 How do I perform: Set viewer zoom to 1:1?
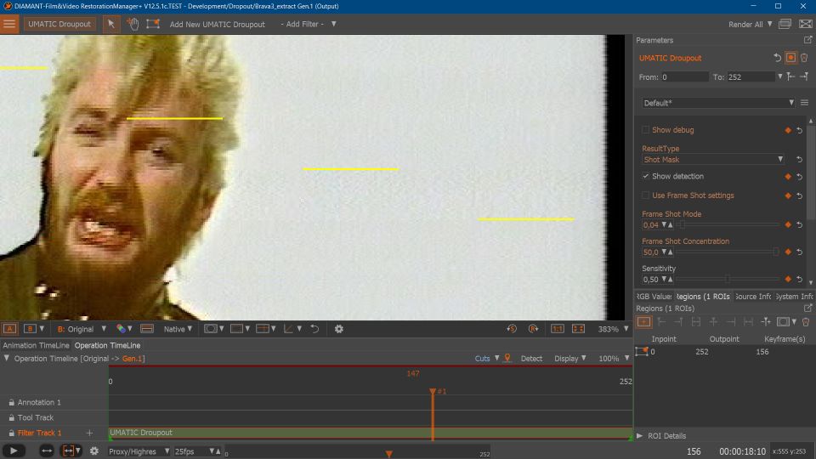pos(558,329)
